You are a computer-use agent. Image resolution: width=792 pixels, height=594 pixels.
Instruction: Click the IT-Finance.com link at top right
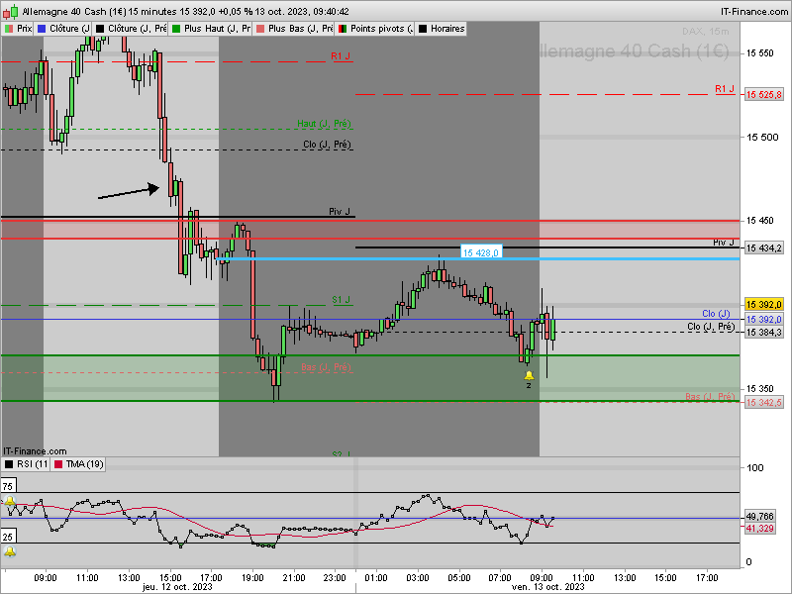(753, 11)
